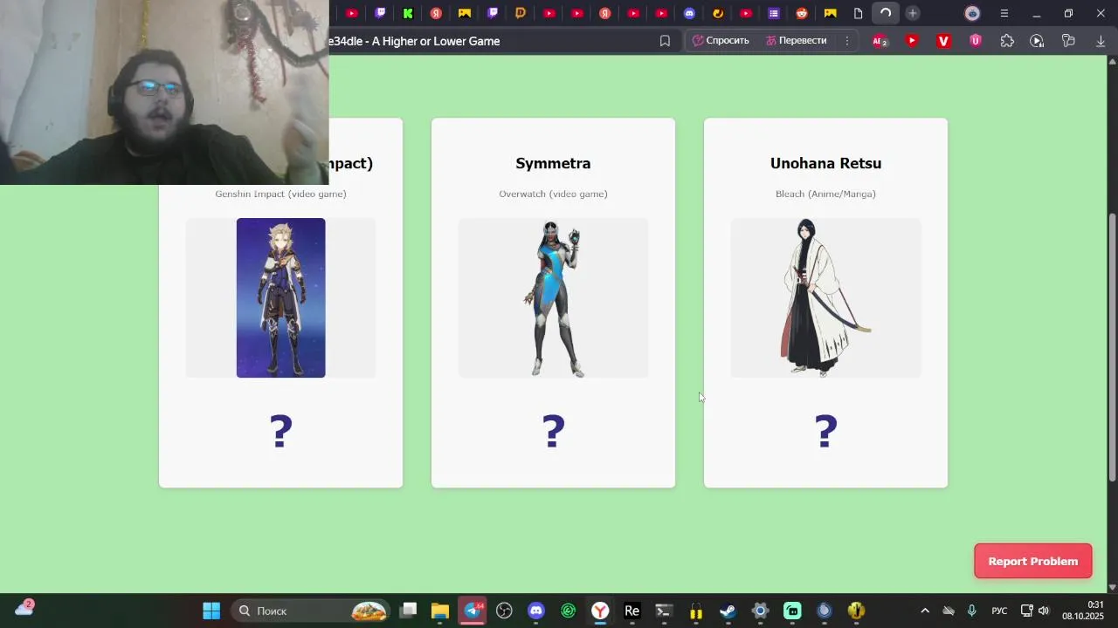Open the weather widget on taskbar
This screenshot has width=1118, height=628.
click(x=24, y=608)
